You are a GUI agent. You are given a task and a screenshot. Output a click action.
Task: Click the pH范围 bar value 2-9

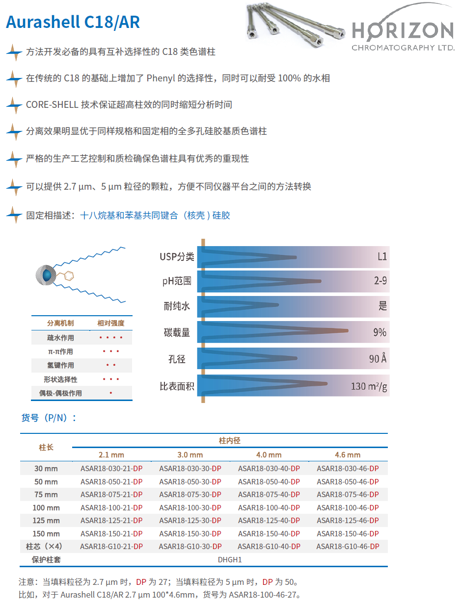tap(380, 281)
